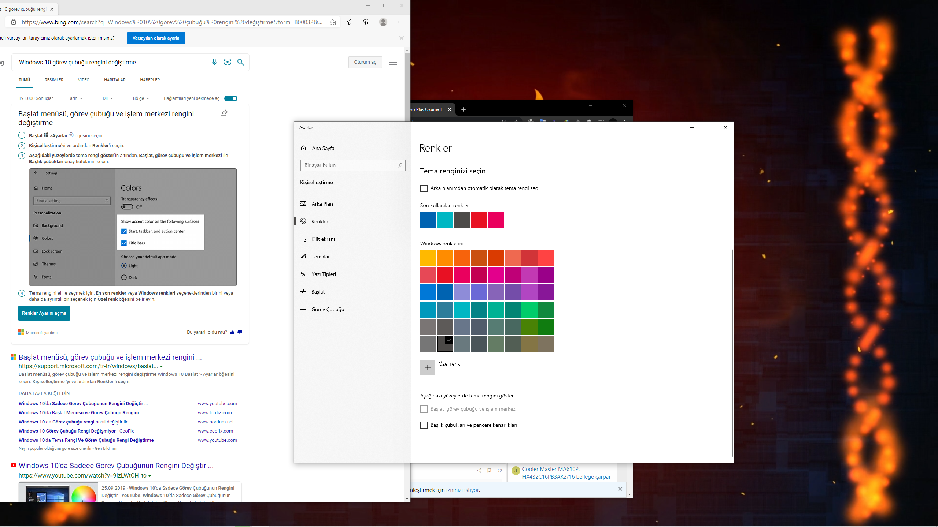Dismiss the default browser prompt bar
Viewport: 938px width, 527px height.
tap(402, 38)
